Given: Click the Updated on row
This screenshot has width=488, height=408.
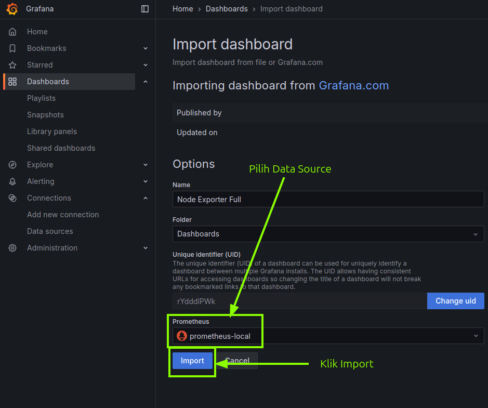Looking at the screenshot, I should pyautogui.click(x=330, y=133).
